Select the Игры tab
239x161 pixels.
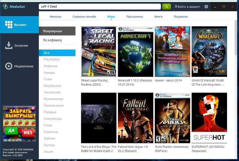(111, 16)
